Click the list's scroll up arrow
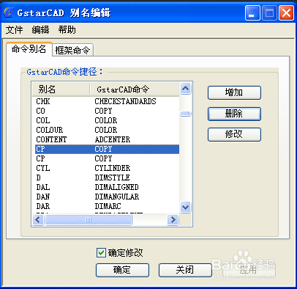This screenshot has width=297, height=289. click(186, 88)
